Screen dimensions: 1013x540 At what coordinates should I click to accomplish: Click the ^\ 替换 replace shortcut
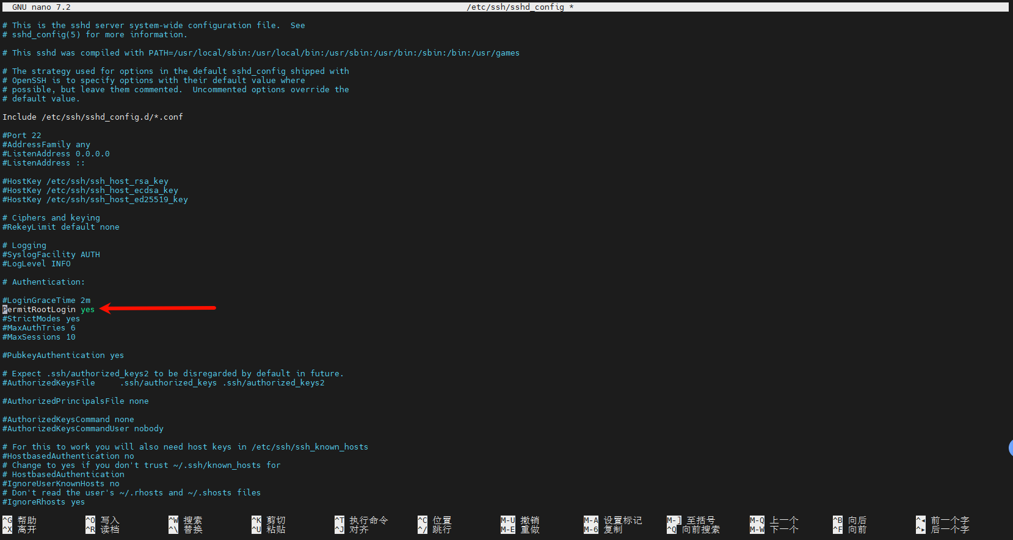pos(186,530)
